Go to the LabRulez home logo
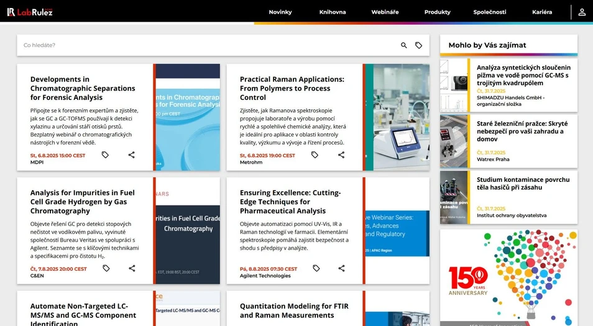Screen dimensions: 593x326 tap(30, 12)
